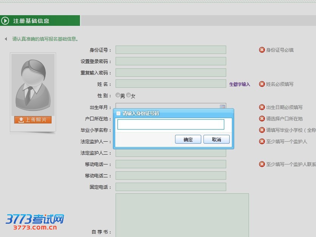Click the error icon beside 出生日期必须填写
Screen dimensions: 316x237
[262, 107]
